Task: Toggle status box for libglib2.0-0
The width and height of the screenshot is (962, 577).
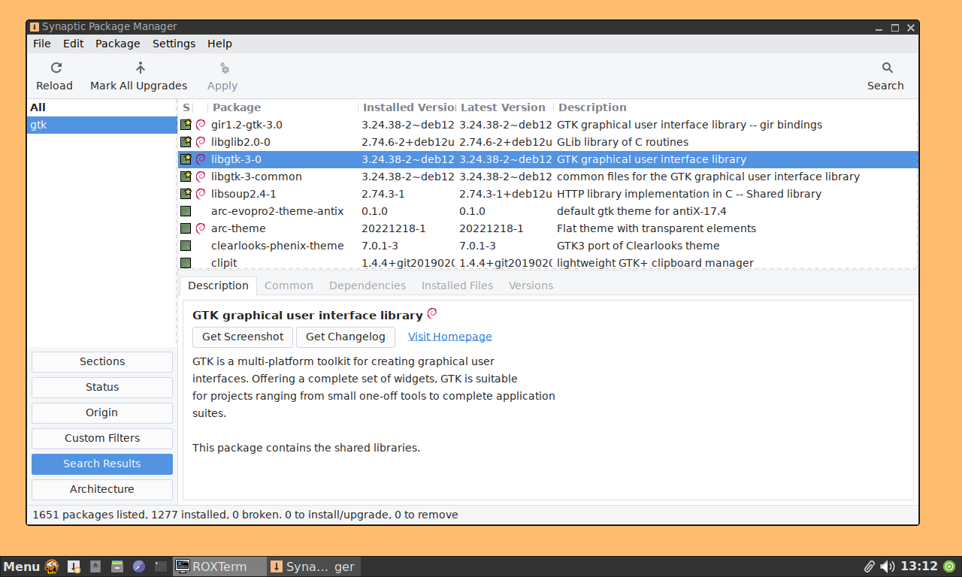Action: (186, 142)
